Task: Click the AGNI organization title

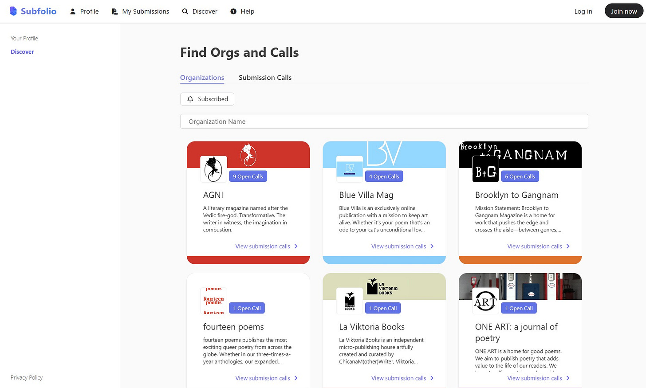Action: [213, 195]
